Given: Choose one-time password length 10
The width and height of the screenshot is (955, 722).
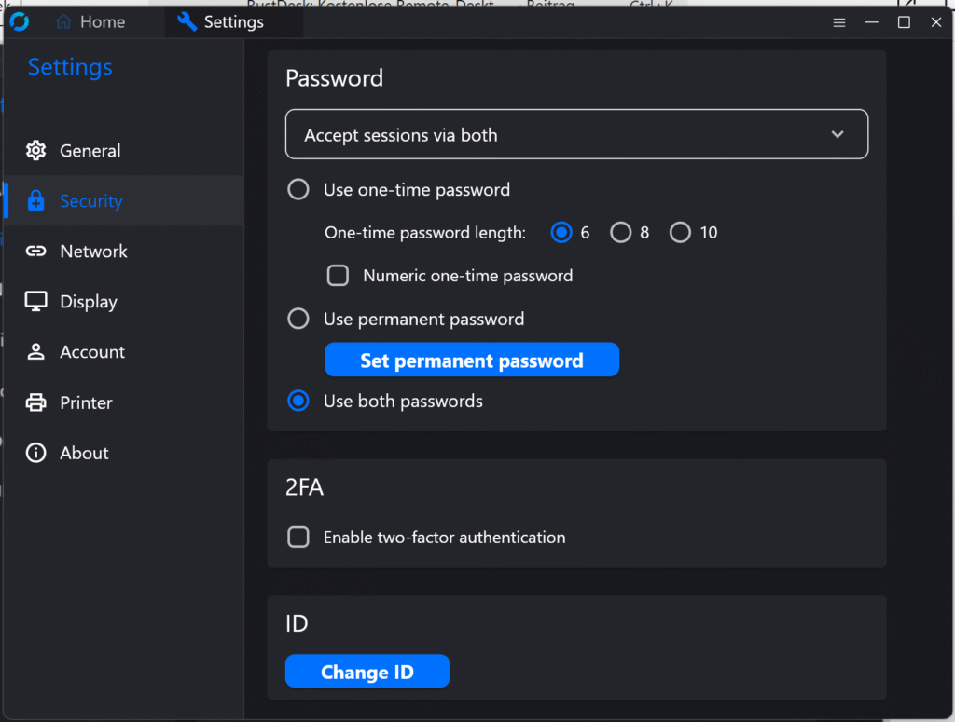Looking at the screenshot, I should coord(681,233).
